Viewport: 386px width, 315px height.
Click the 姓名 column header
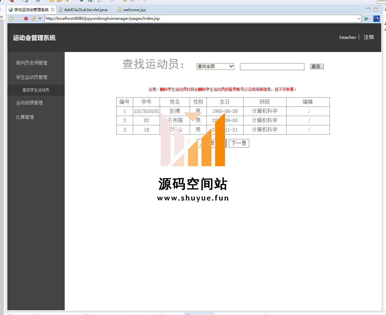click(175, 102)
